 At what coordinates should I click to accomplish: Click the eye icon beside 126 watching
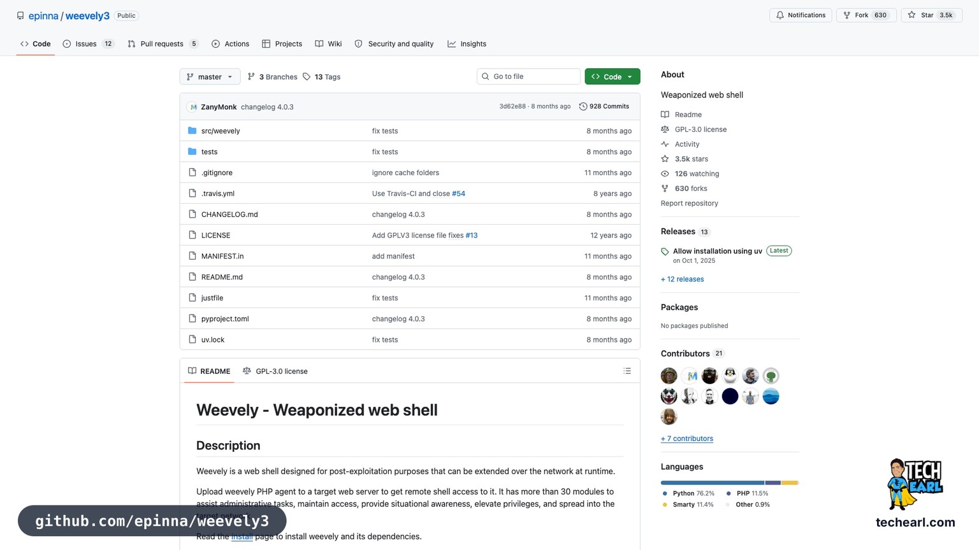pos(665,174)
